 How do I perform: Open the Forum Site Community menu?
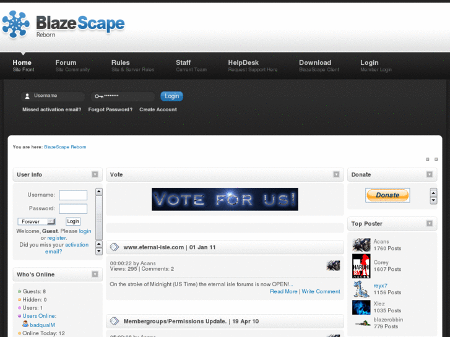[72, 66]
